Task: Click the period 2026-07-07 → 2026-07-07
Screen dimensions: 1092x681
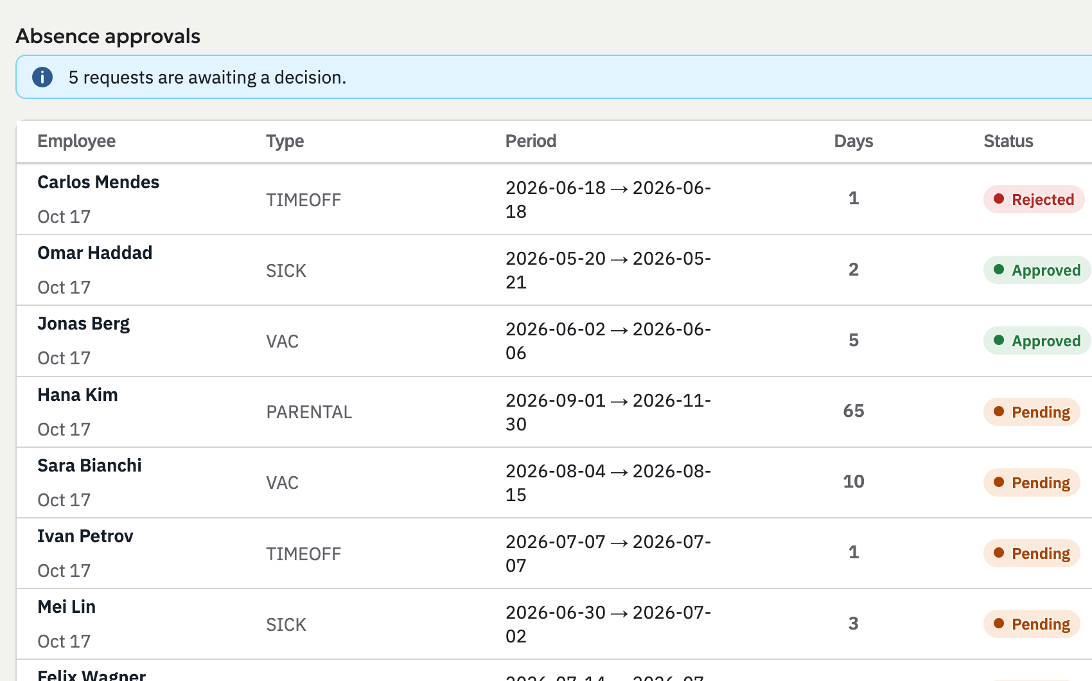Action: coord(608,553)
